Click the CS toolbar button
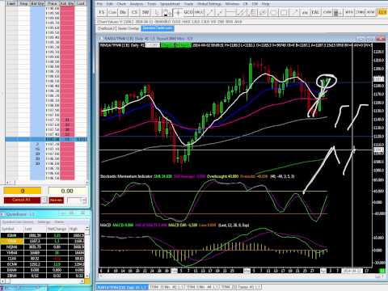The width and height of the screenshot is (388, 291). [134, 12]
